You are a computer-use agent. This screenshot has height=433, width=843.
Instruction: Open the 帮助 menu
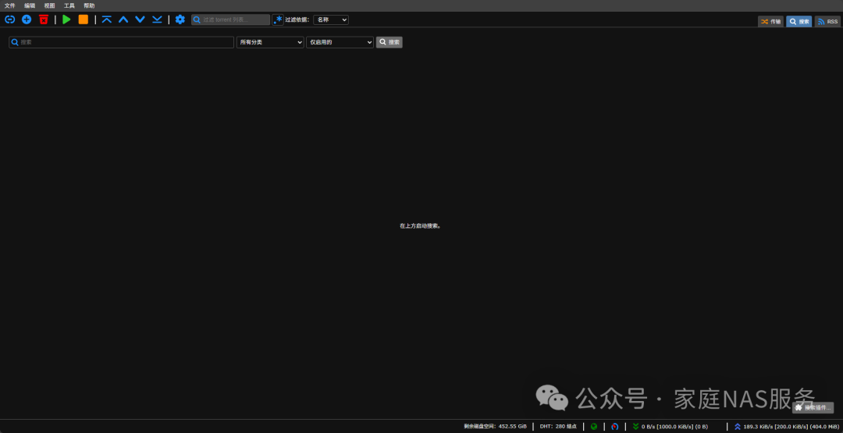click(x=89, y=5)
